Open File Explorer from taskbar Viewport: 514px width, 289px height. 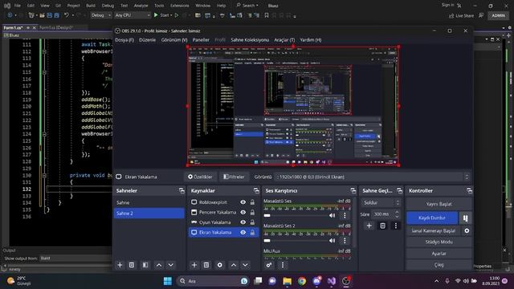click(x=288, y=281)
